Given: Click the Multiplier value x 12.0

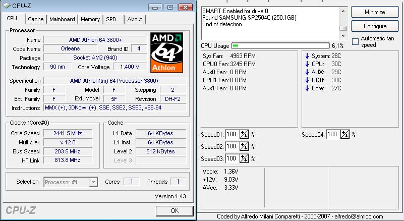Looking at the screenshot, I should pos(68,142).
